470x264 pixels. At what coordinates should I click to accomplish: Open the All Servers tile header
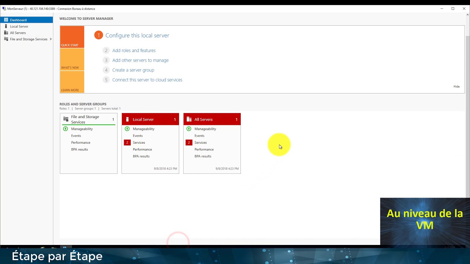[212, 119]
